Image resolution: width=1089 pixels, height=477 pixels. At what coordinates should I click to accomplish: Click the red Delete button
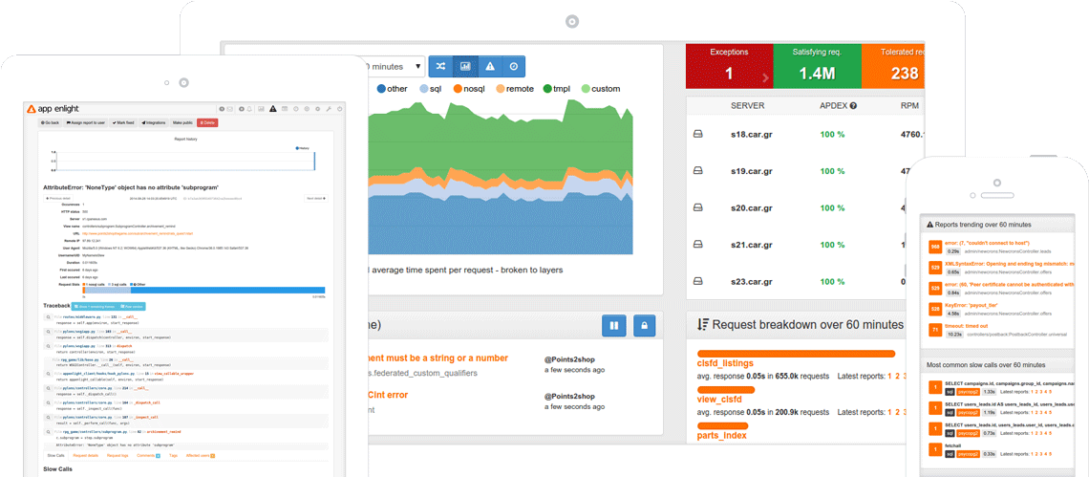[207, 122]
